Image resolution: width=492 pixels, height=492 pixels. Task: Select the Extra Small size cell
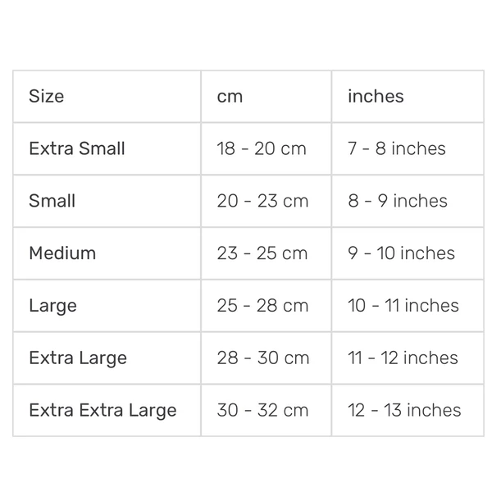[77, 148]
